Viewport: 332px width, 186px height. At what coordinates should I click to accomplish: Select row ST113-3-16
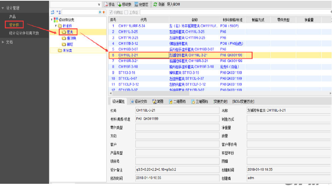(220, 73)
